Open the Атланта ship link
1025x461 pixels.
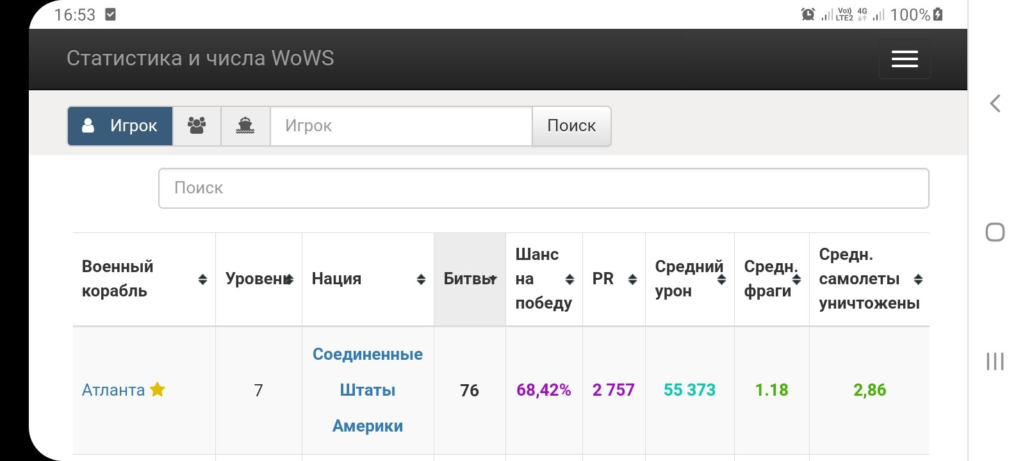tap(113, 391)
